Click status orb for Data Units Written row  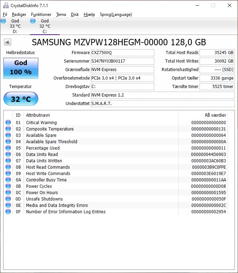pyautogui.click(x=8, y=161)
